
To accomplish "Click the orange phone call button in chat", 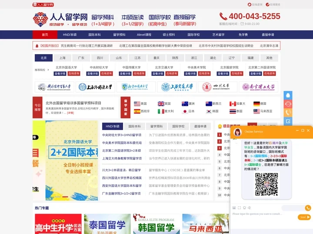I will pos(308,208).
